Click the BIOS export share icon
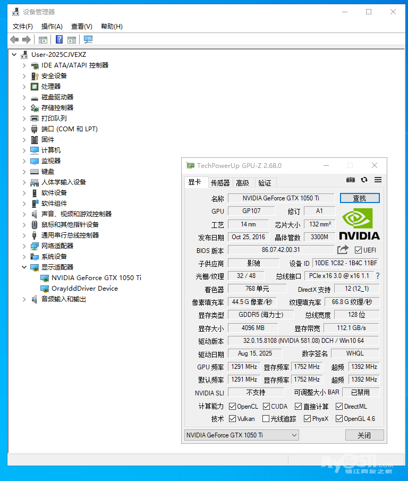Screen dimensions: 408x481 [x=343, y=250]
